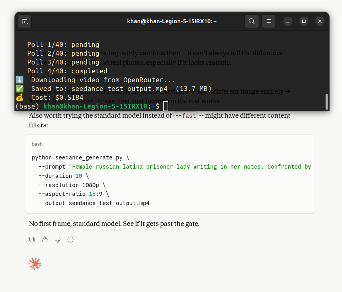Click the "Poll 3/40: pending" line
Viewport: 342px width, 292px height.
point(63,62)
